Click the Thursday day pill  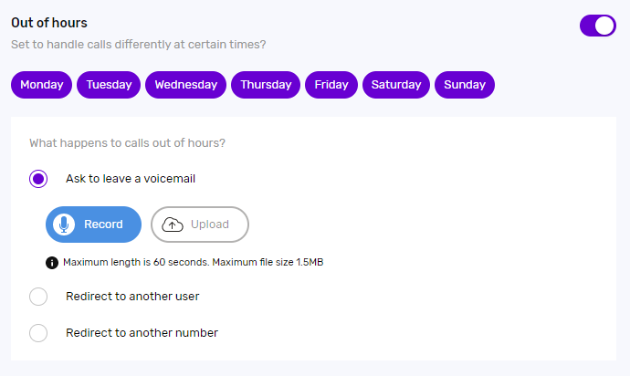(265, 85)
